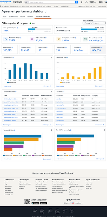Image resolution: width=107 pixels, height=217 pixels.
Task: Click info icon beside Orders delivered
Action: click(x=46, y=38)
